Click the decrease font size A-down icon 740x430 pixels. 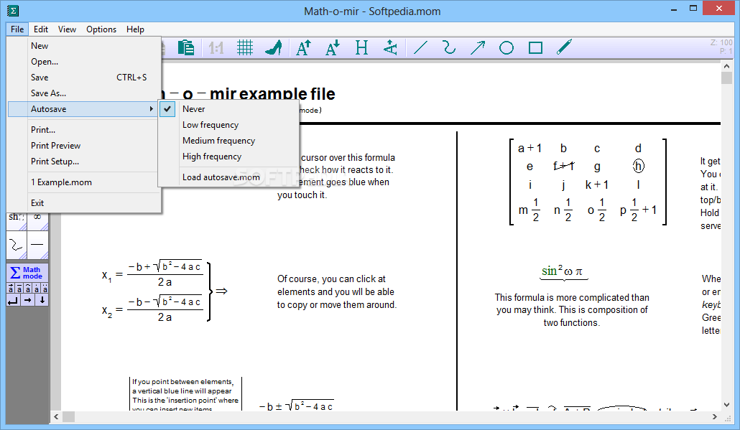(333, 47)
